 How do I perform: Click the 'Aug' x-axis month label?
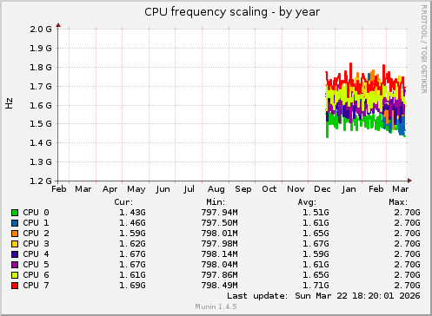(216, 189)
